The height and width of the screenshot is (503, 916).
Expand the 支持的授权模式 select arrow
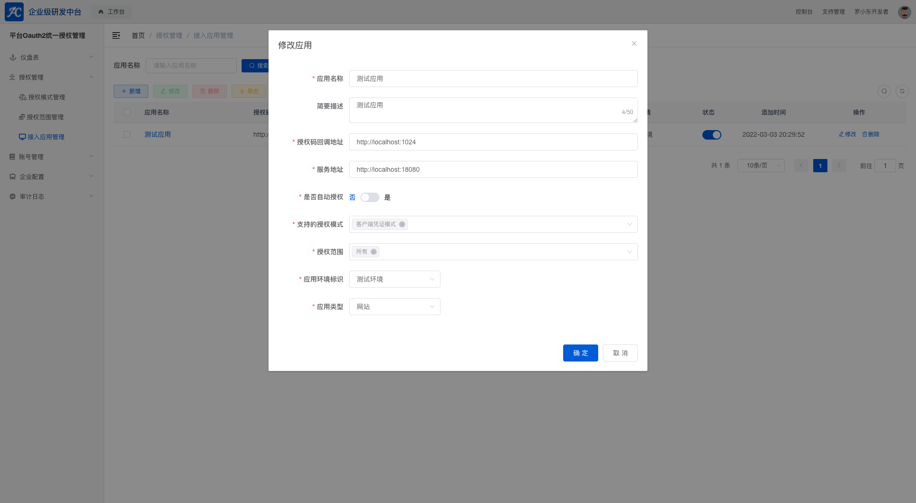coord(629,224)
